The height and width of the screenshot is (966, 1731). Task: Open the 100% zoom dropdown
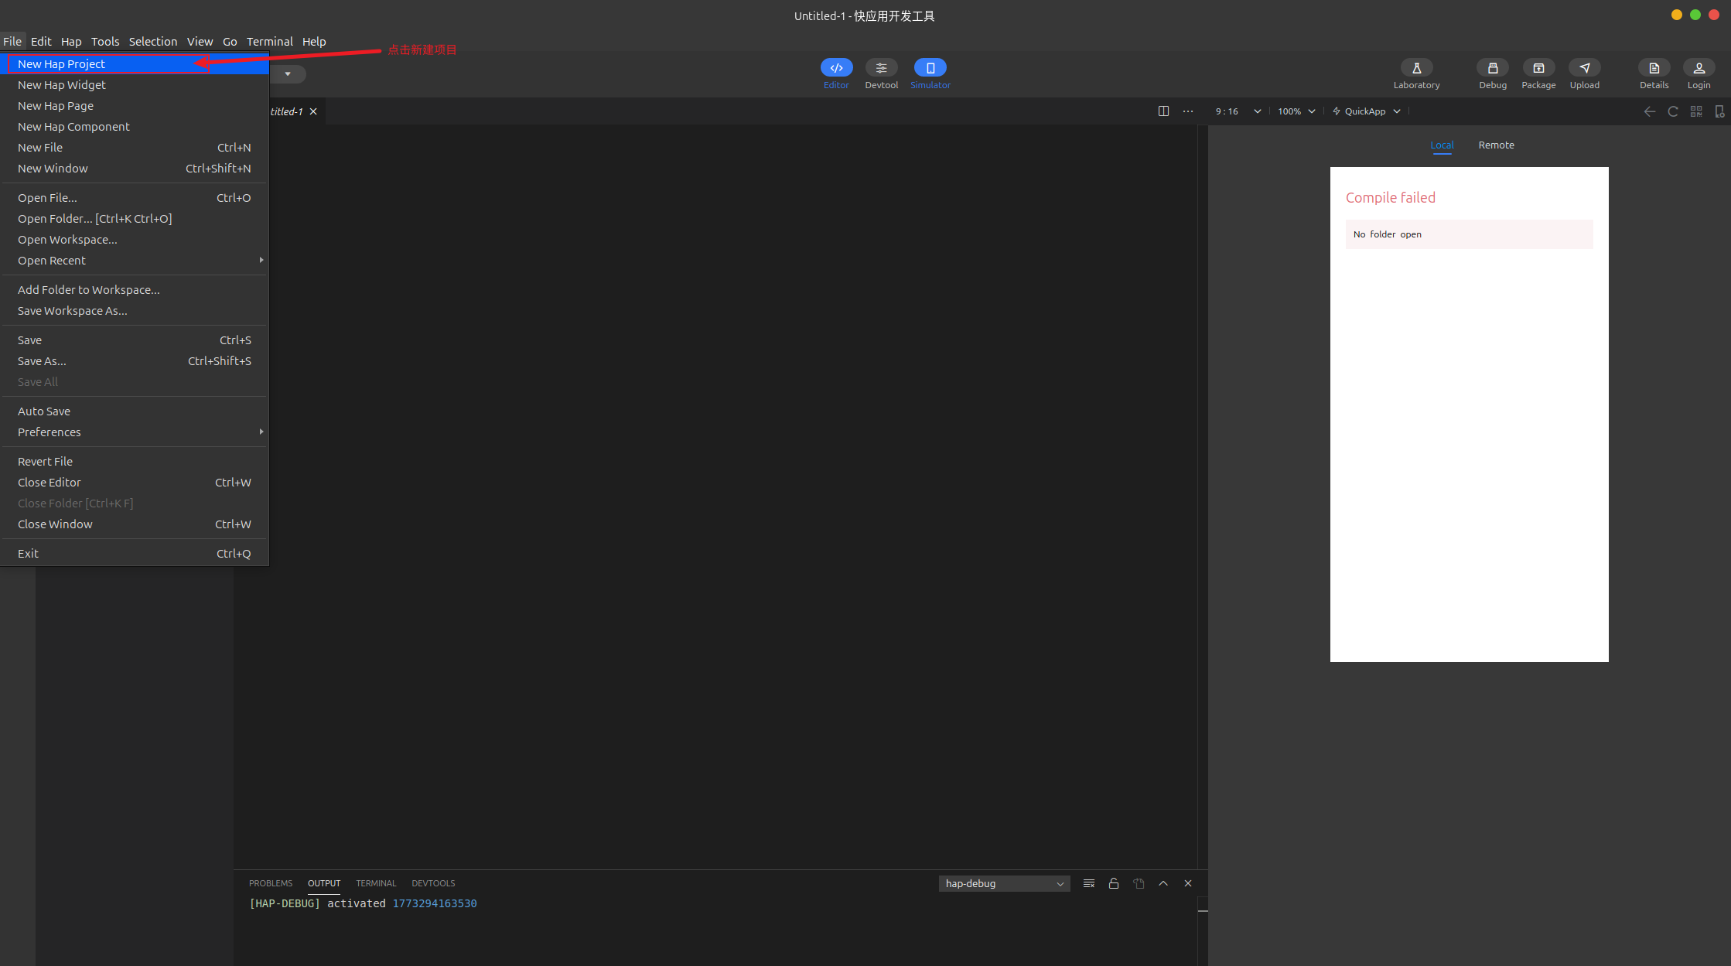point(1296,111)
